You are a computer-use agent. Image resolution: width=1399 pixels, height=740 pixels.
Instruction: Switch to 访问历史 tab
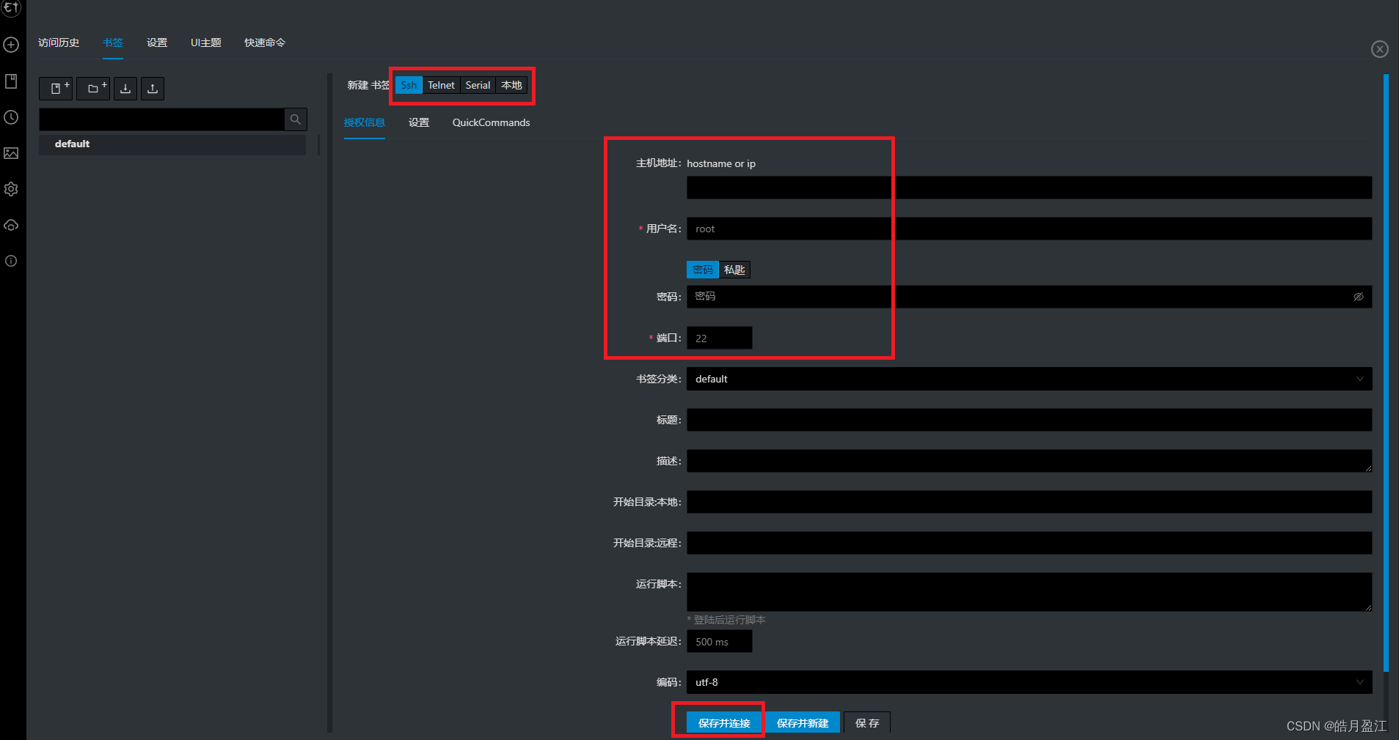pyautogui.click(x=59, y=42)
